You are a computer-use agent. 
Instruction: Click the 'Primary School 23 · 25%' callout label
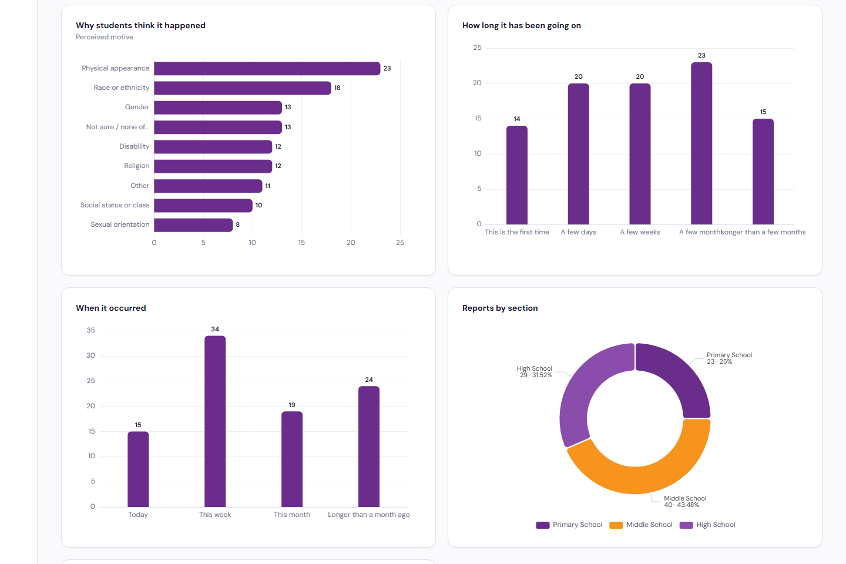(x=729, y=358)
